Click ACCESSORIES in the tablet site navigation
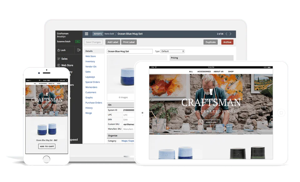300x182 pixels. (x=204, y=72)
